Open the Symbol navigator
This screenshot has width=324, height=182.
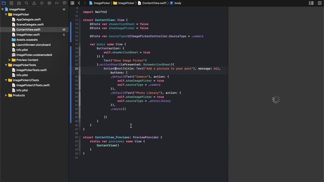pos(19,3)
